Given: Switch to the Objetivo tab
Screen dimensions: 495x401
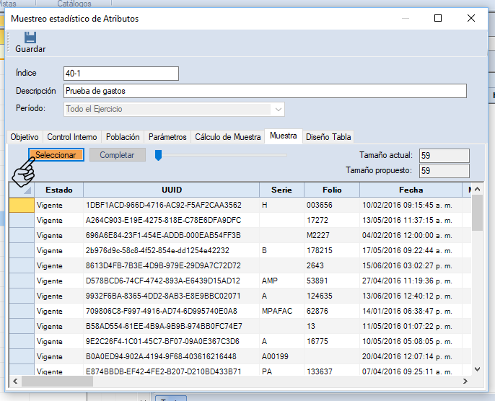Looking at the screenshot, I should 25,137.
